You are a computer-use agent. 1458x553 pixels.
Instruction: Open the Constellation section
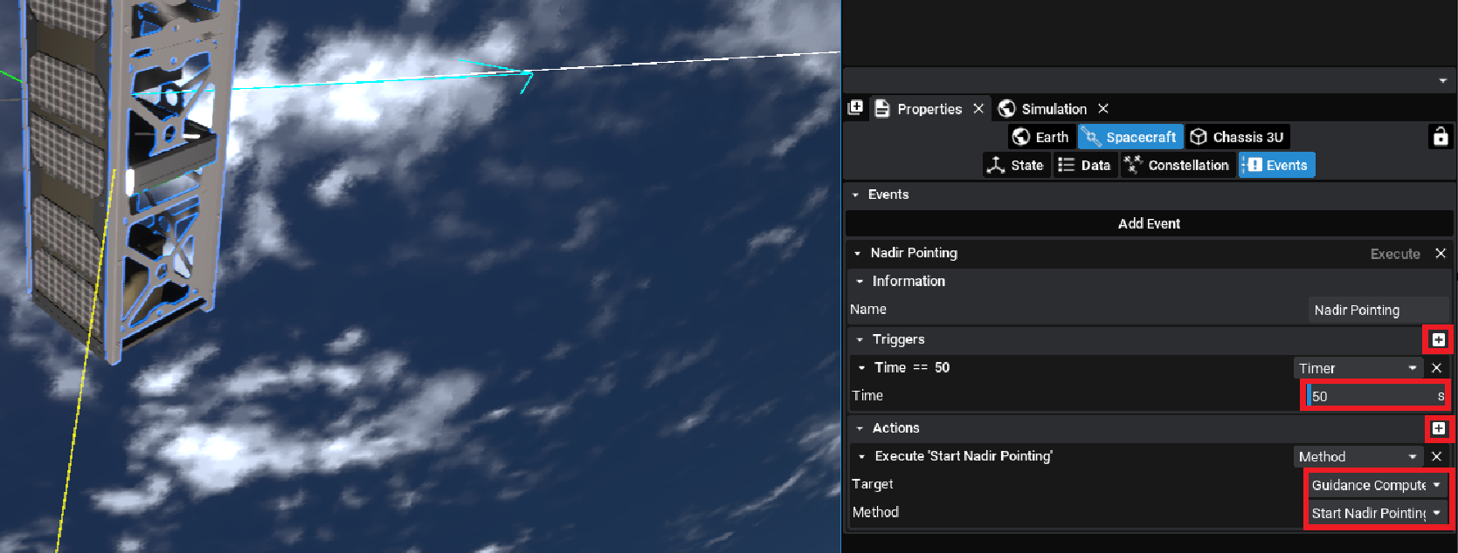(1178, 165)
